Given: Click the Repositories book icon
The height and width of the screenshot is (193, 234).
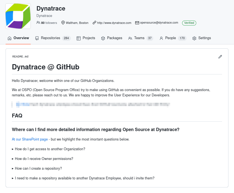Looking at the screenshot, I should click(x=37, y=38).
